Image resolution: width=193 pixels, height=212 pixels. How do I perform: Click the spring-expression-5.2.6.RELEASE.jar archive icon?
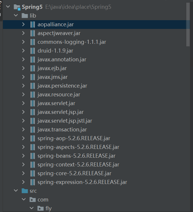click(33, 182)
